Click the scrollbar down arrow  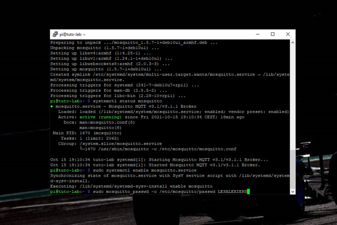(x=293, y=191)
